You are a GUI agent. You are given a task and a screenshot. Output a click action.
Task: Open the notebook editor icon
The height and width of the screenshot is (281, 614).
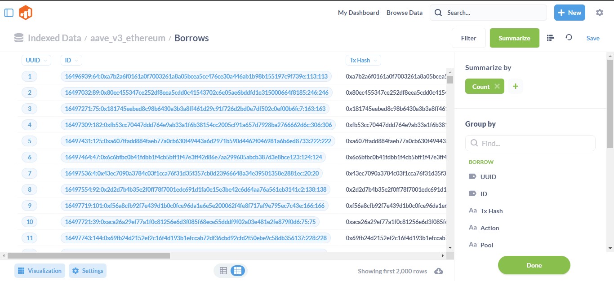click(550, 38)
